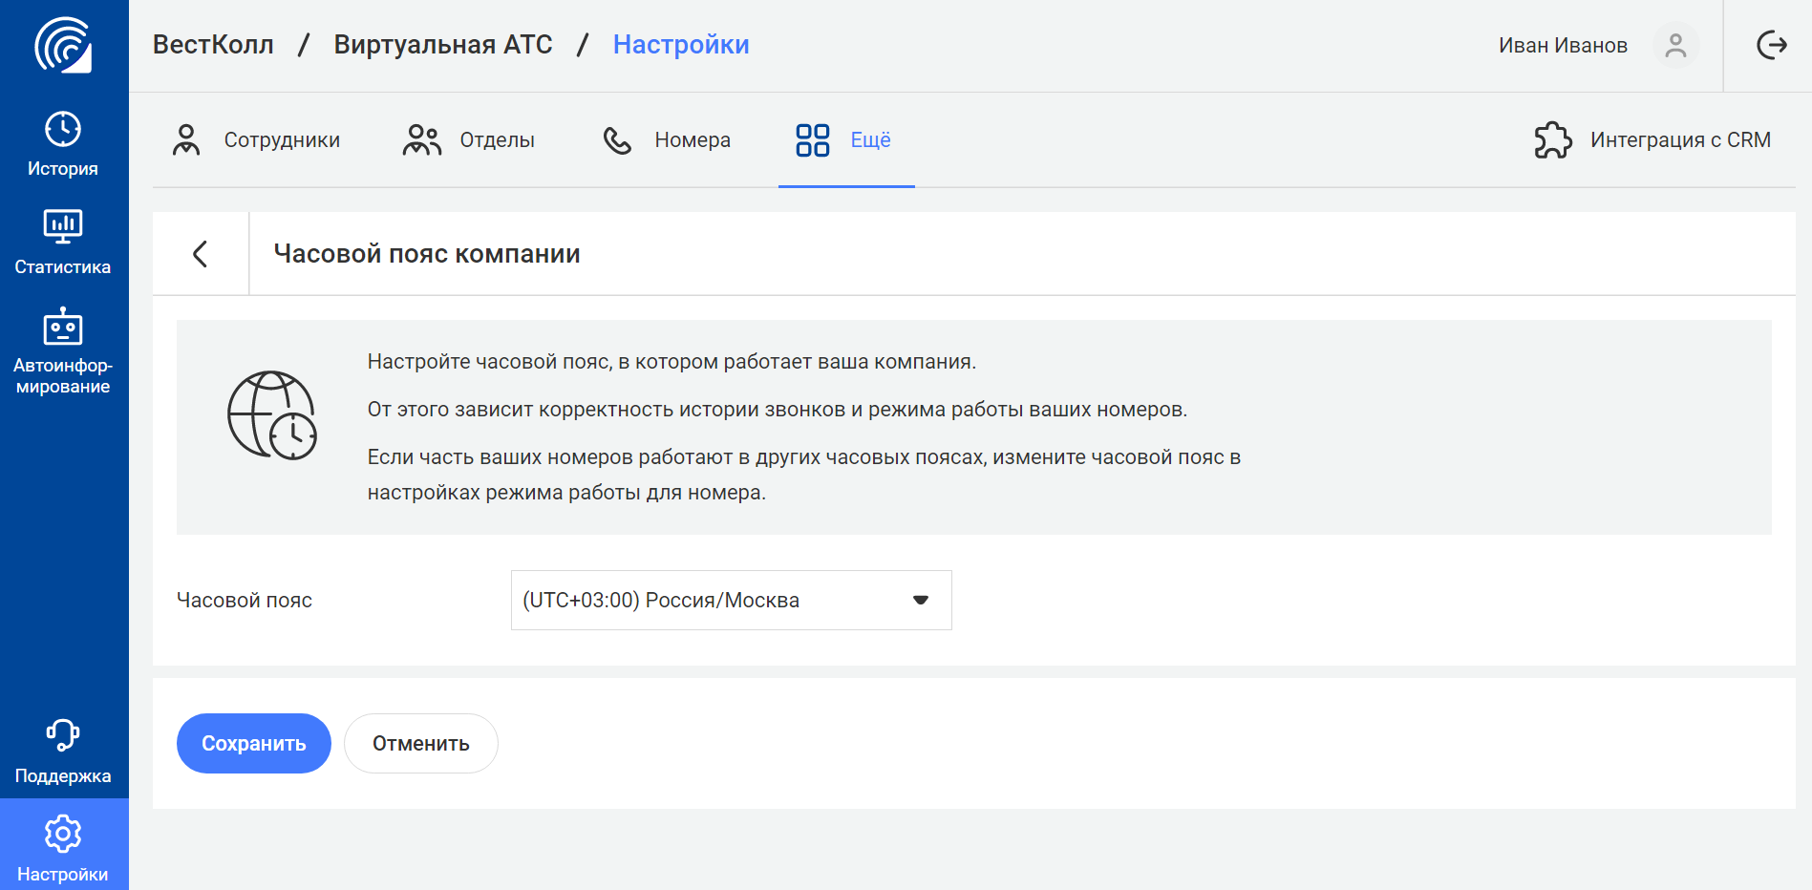Click the Номера phone icon

[x=617, y=140]
